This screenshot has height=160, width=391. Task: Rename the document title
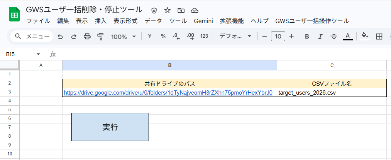84,10
